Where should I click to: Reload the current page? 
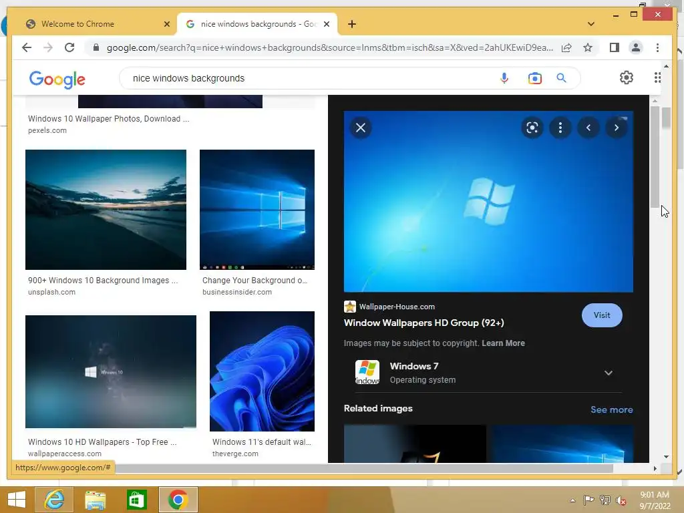pyautogui.click(x=69, y=47)
